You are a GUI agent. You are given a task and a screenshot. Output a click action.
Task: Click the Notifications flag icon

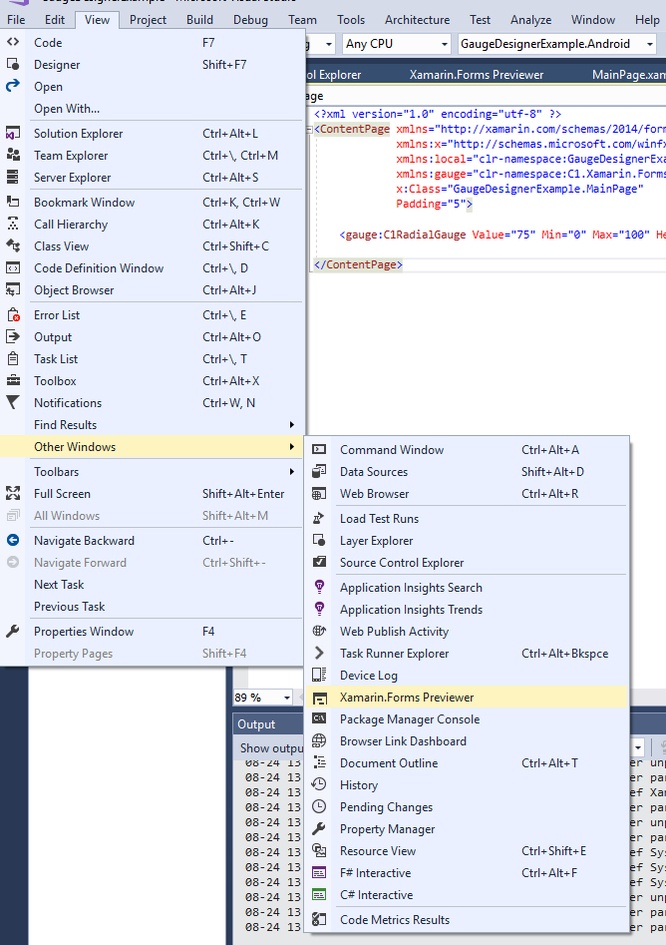[x=13, y=402]
